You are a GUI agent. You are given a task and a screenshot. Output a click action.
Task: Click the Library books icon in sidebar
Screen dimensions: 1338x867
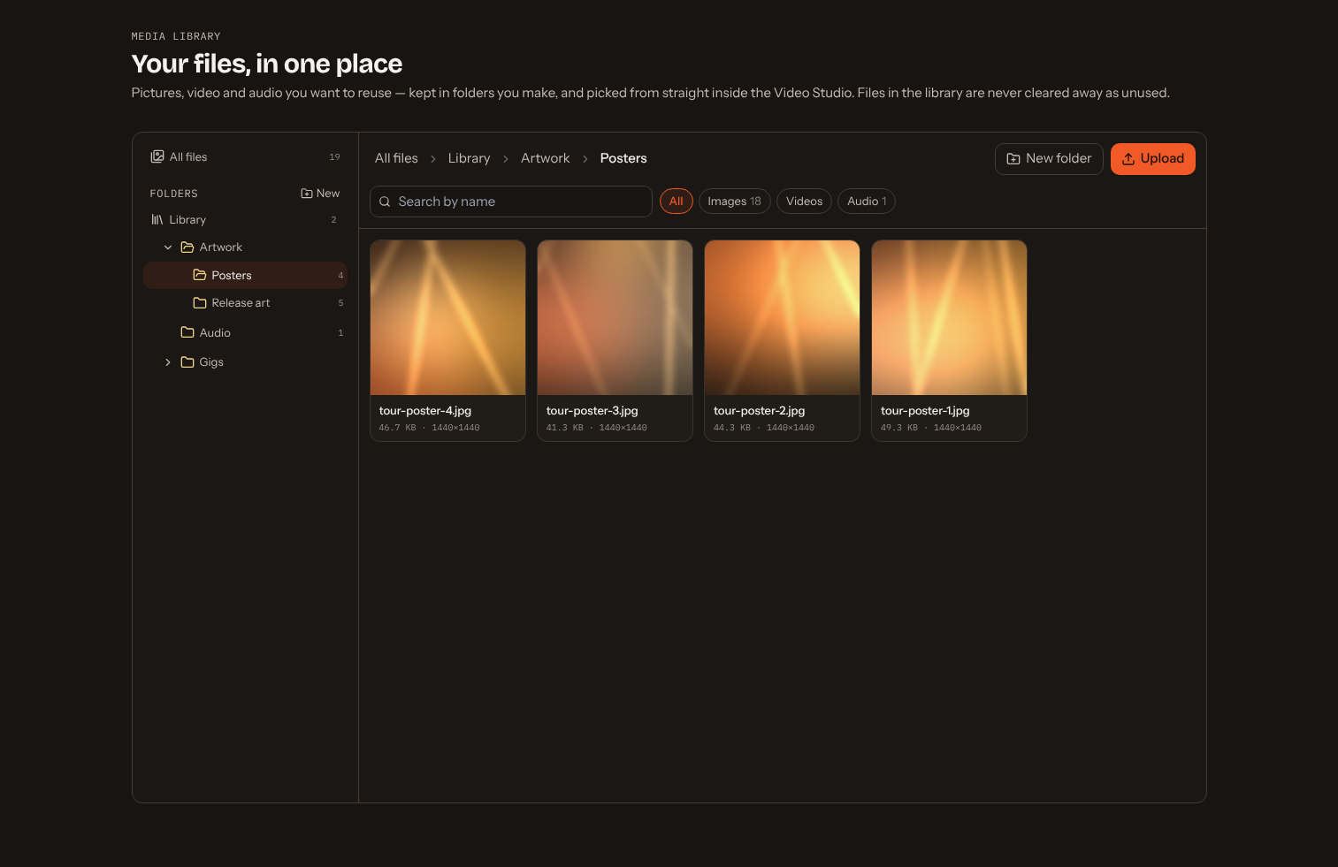coord(157,220)
